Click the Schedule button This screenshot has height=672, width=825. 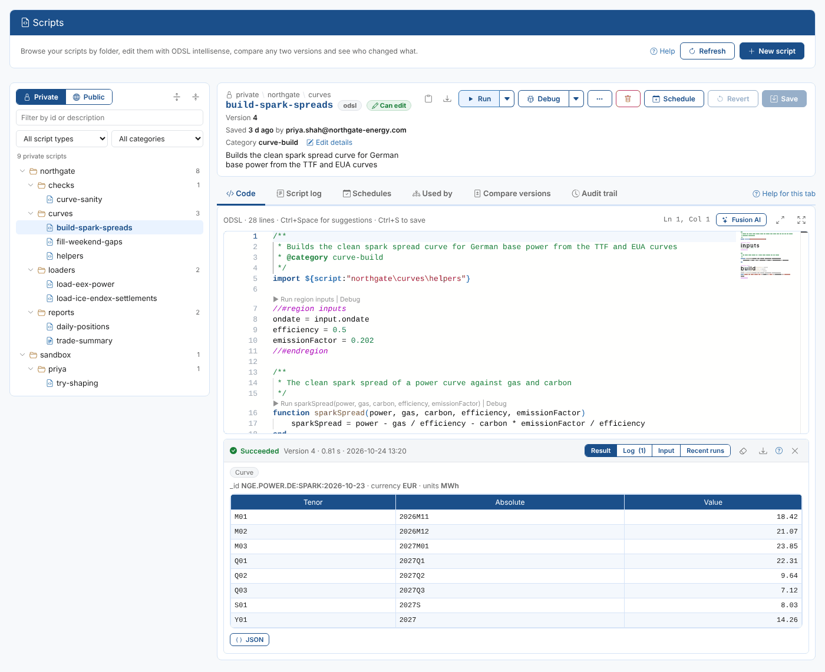click(x=674, y=99)
